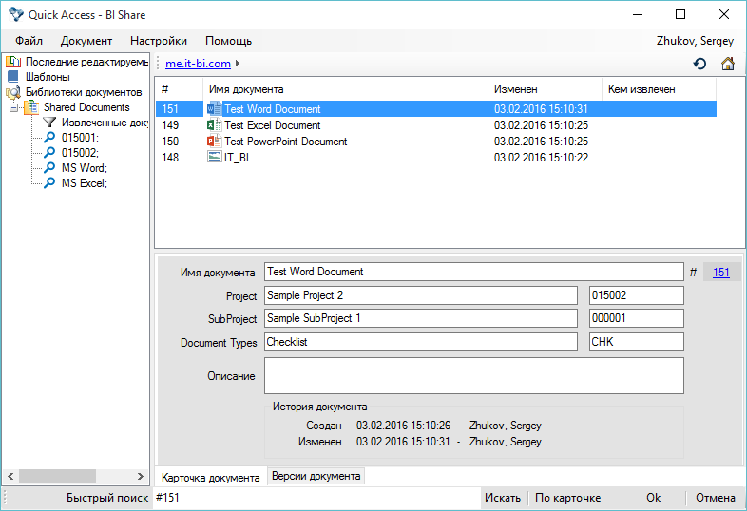Click the Последние редактируемые icon

13,62
